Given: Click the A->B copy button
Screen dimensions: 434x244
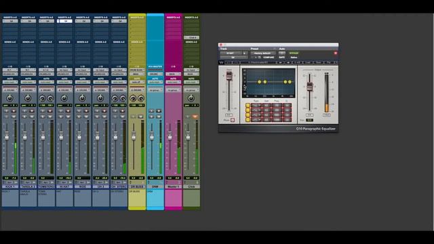Looking at the screenshot, I should pyautogui.click(x=297, y=62).
